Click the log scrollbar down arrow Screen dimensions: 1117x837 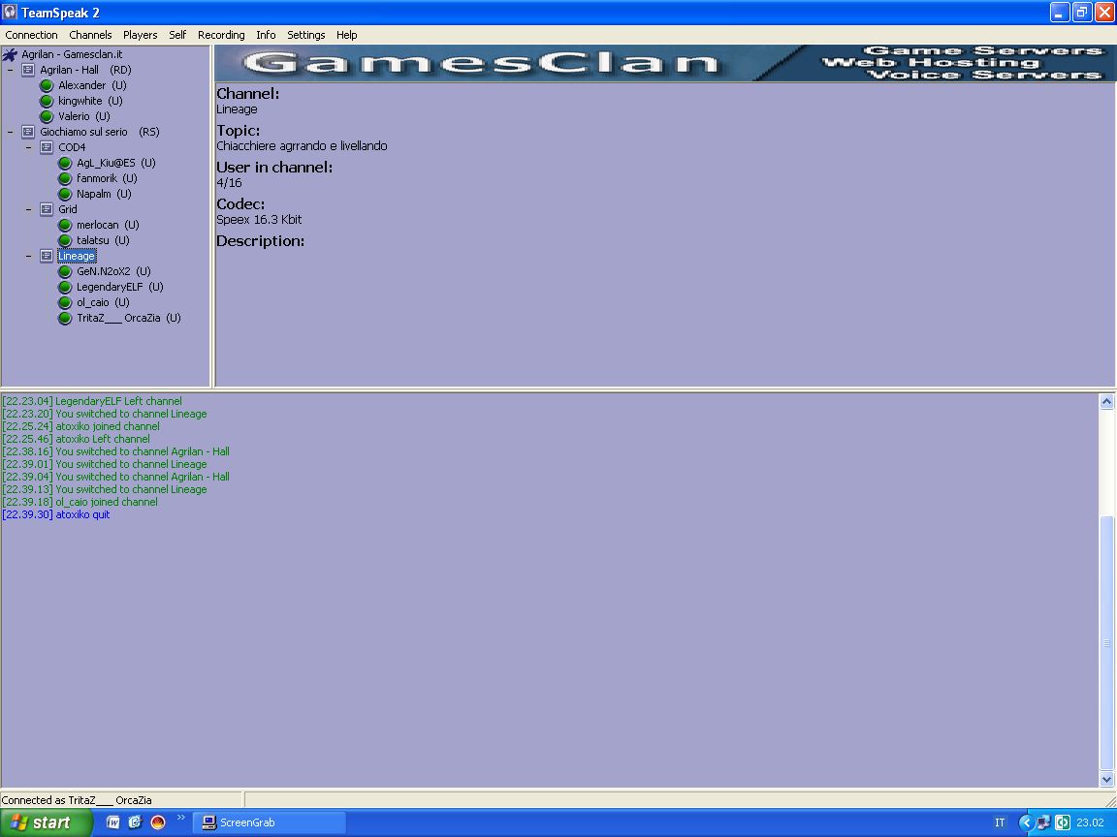tap(1106, 779)
